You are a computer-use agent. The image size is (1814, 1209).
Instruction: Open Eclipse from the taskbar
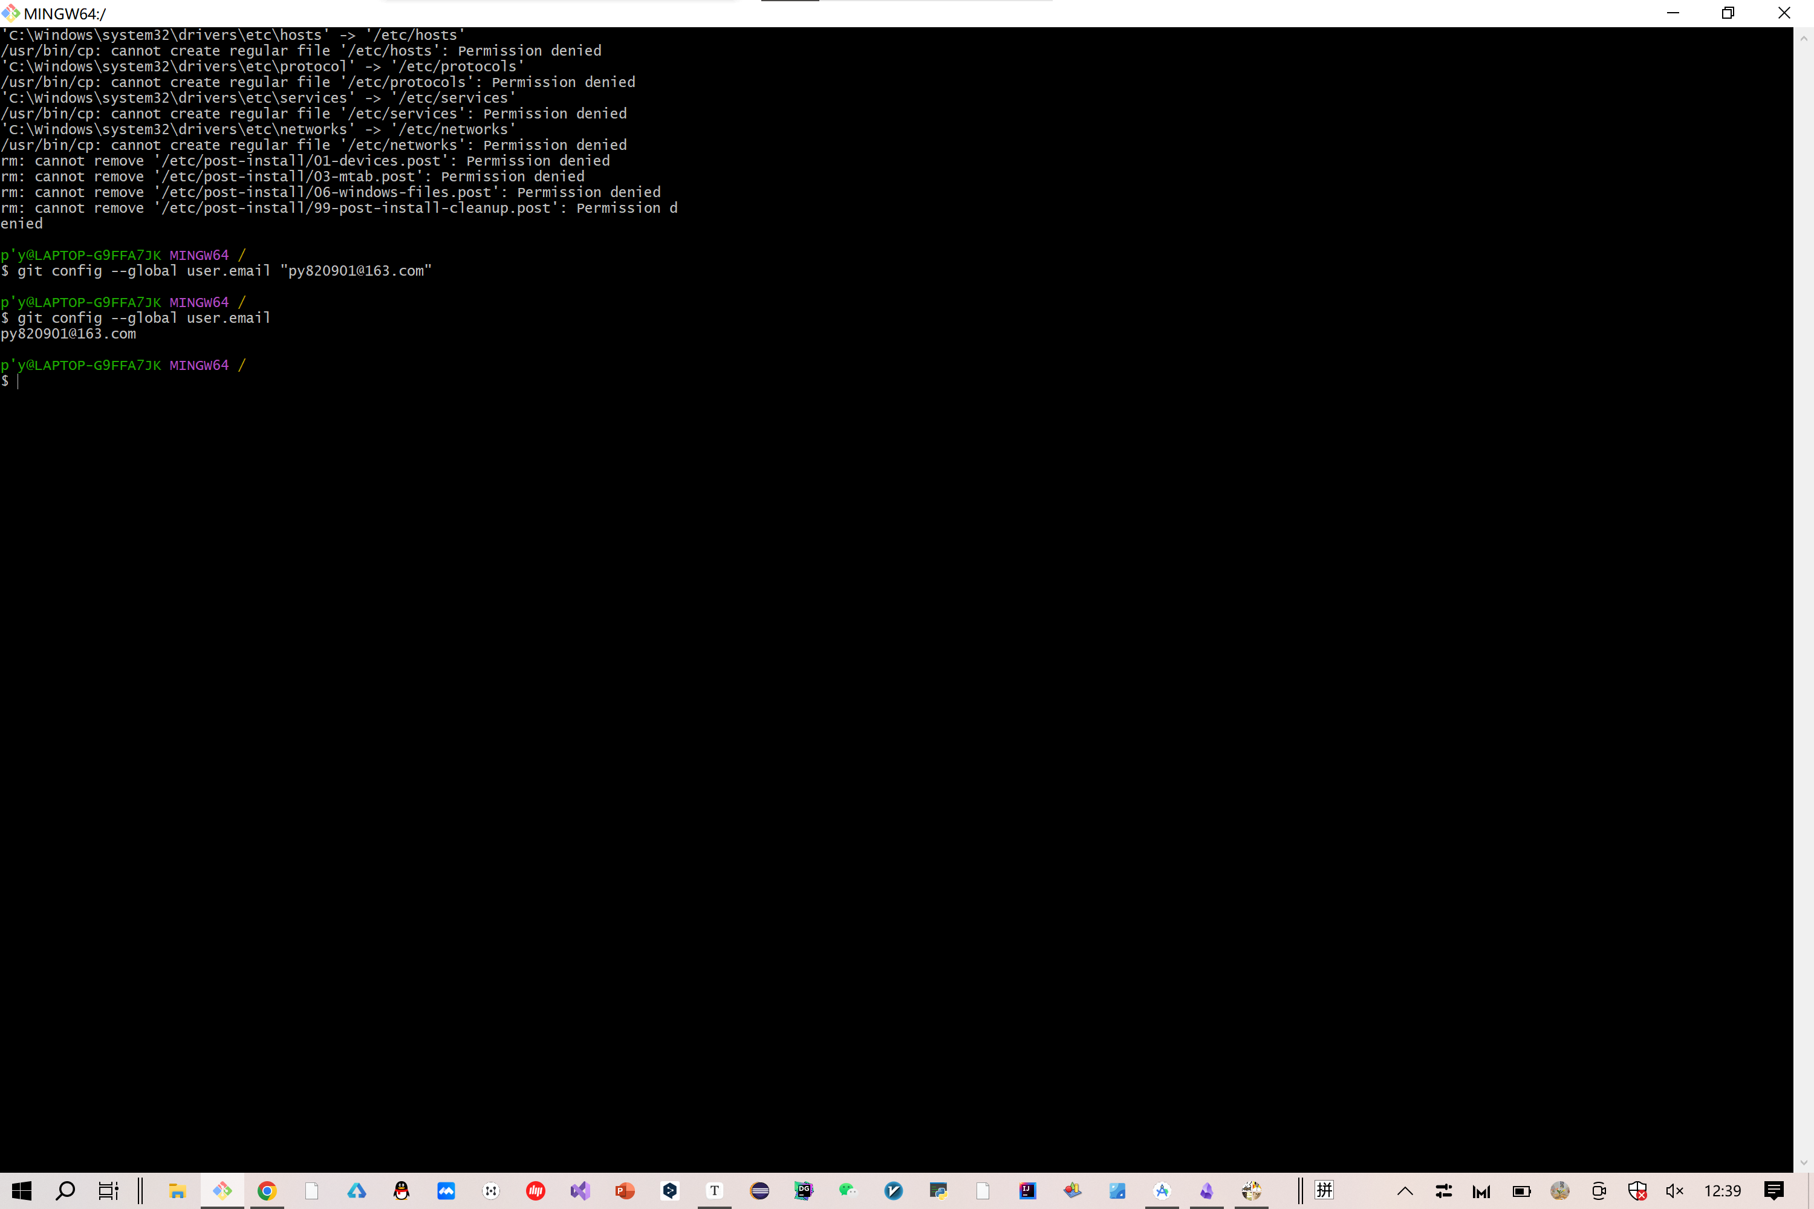pos(759,1190)
